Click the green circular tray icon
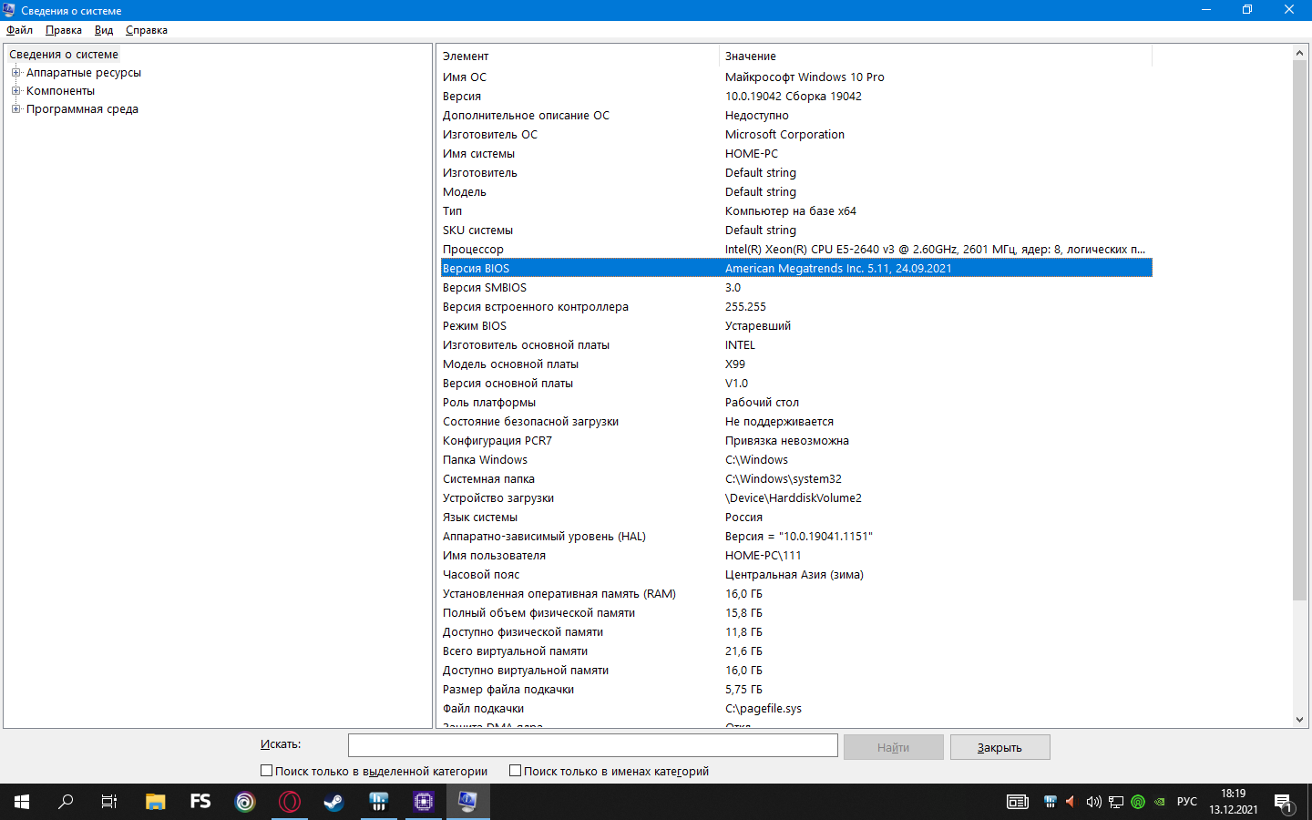Viewport: 1312px width, 820px height. coord(1138,802)
